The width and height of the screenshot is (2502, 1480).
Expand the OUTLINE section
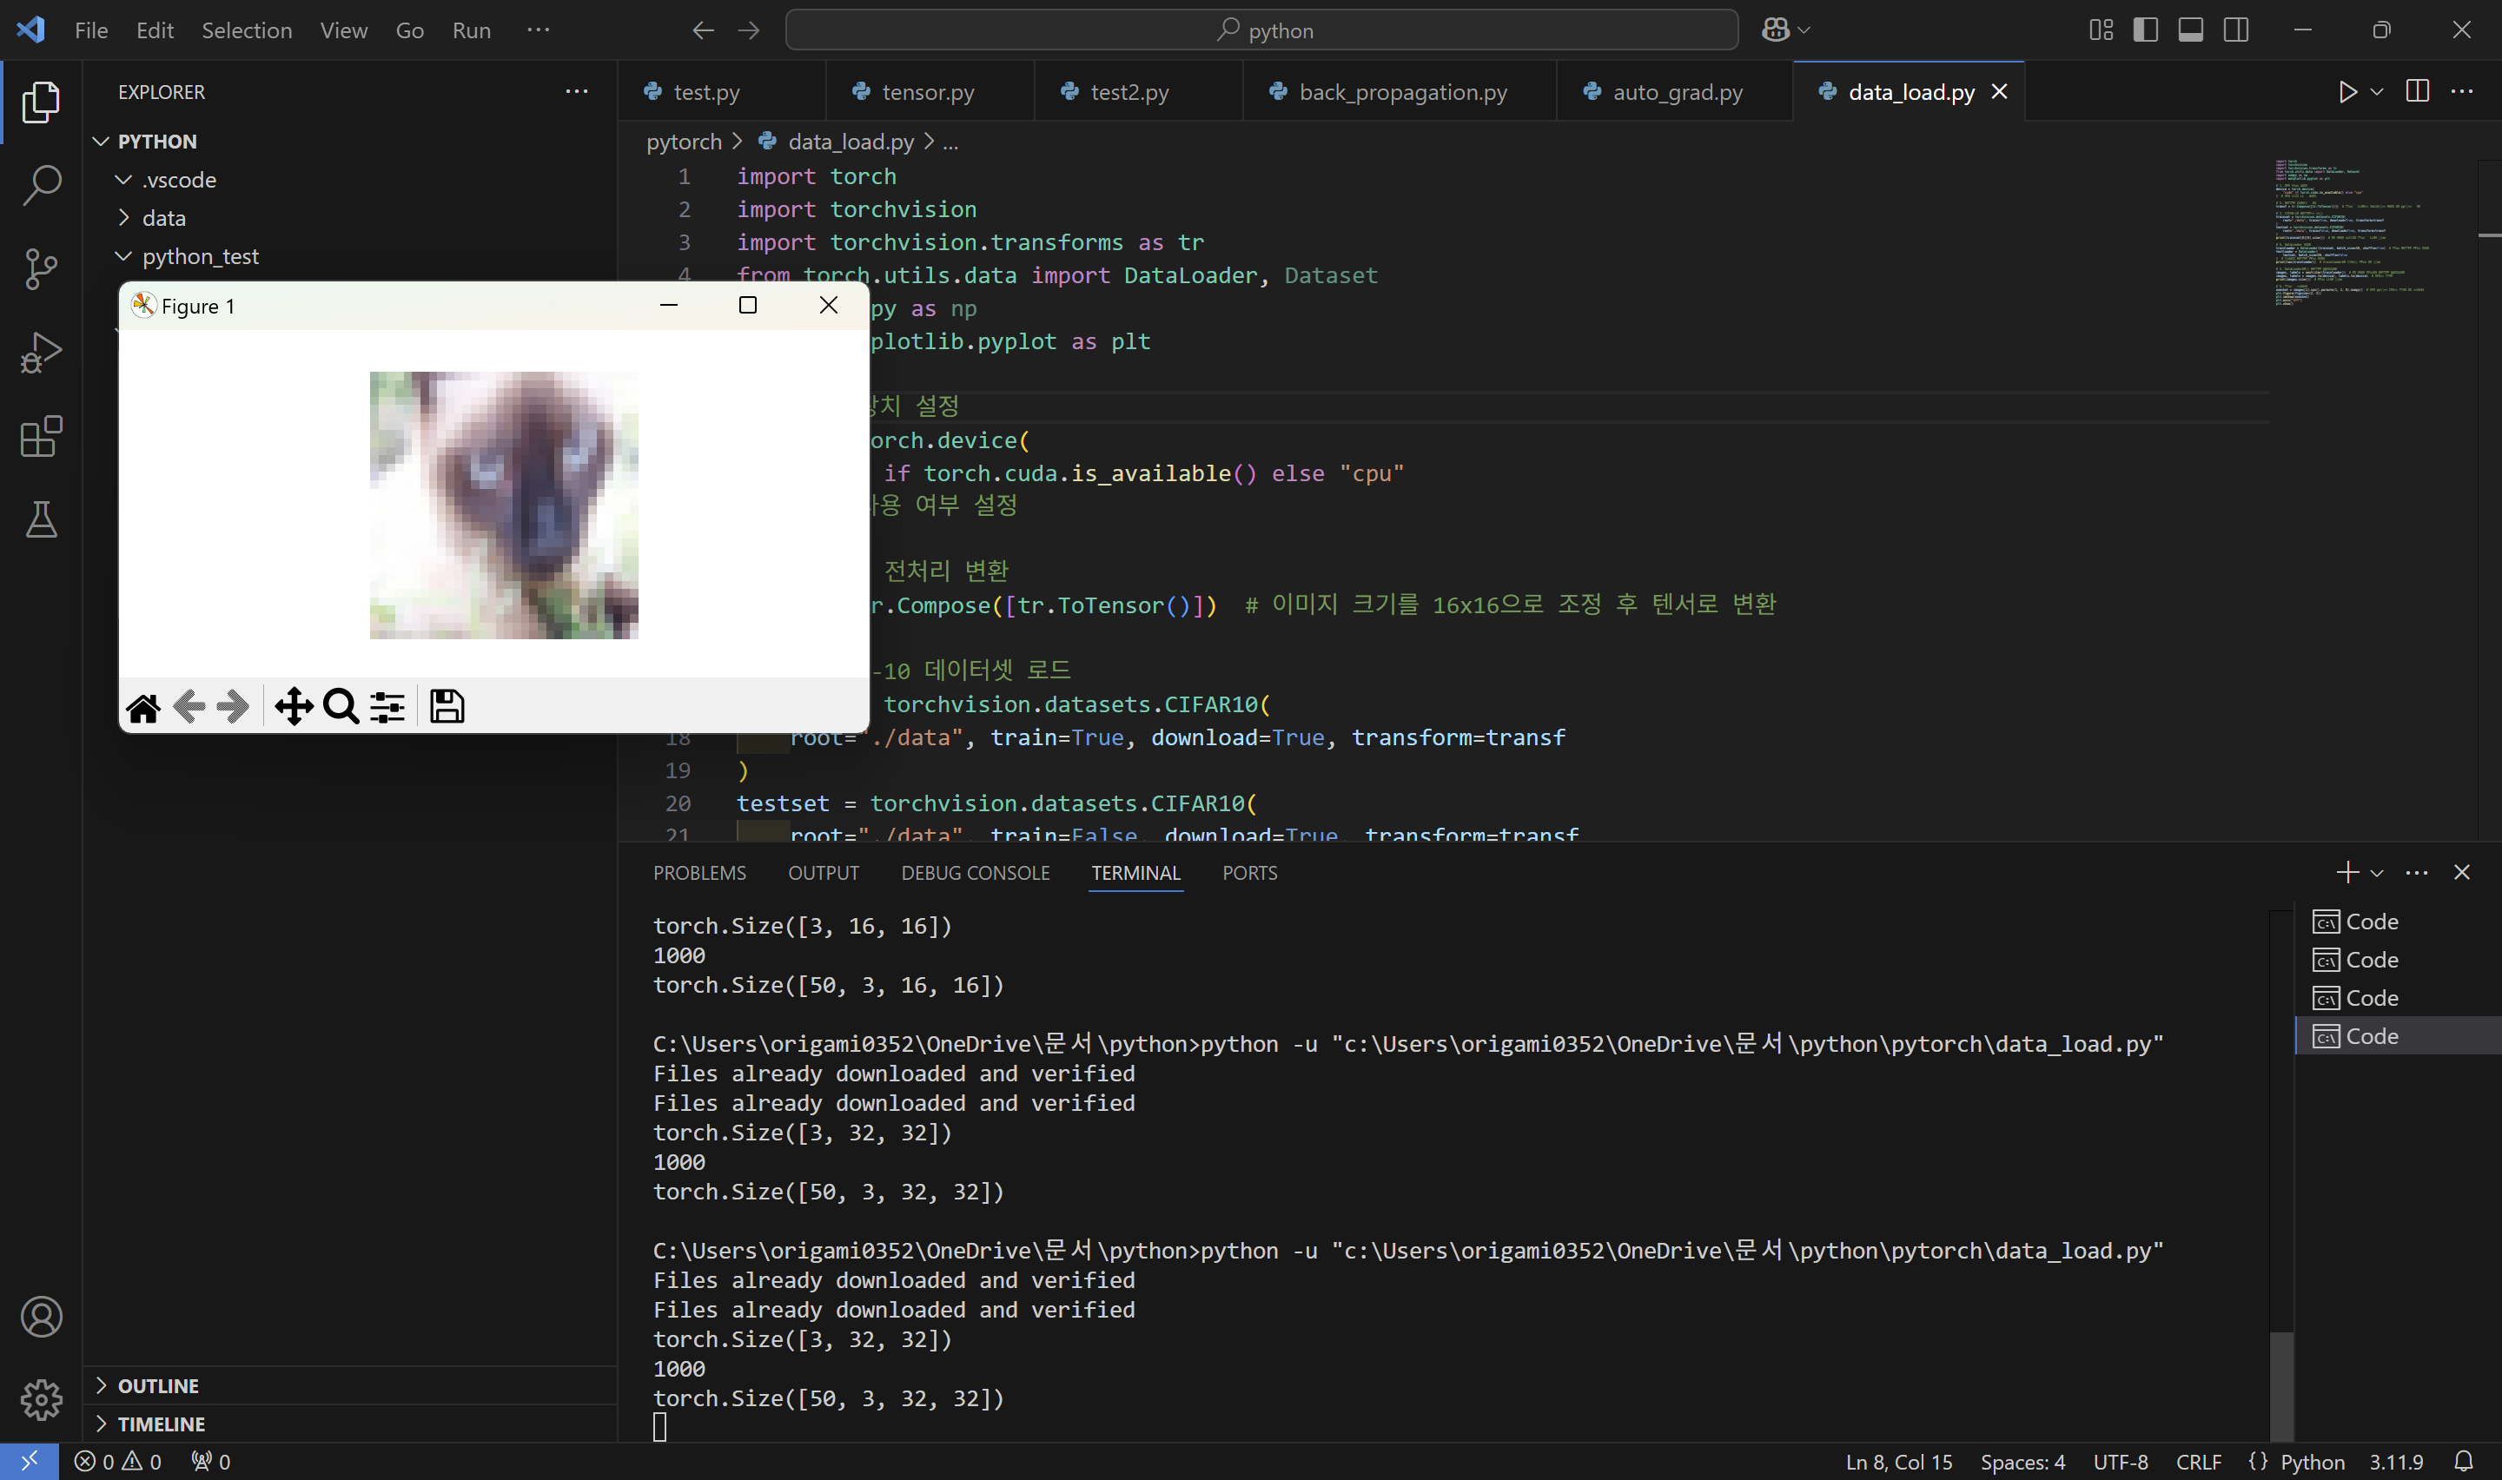coord(157,1385)
